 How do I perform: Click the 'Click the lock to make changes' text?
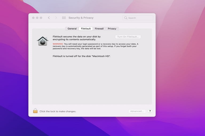click(58, 111)
